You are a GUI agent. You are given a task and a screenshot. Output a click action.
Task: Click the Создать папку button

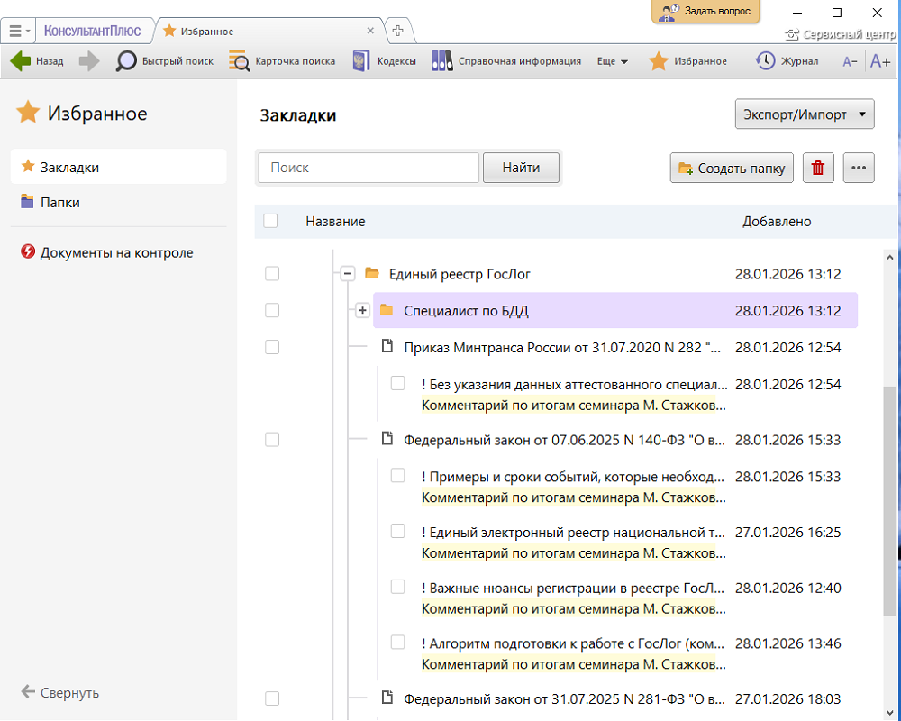732,168
